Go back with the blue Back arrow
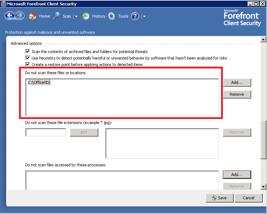Image resolution: width=267 pixels, height=214 pixels. tap(10, 16)
